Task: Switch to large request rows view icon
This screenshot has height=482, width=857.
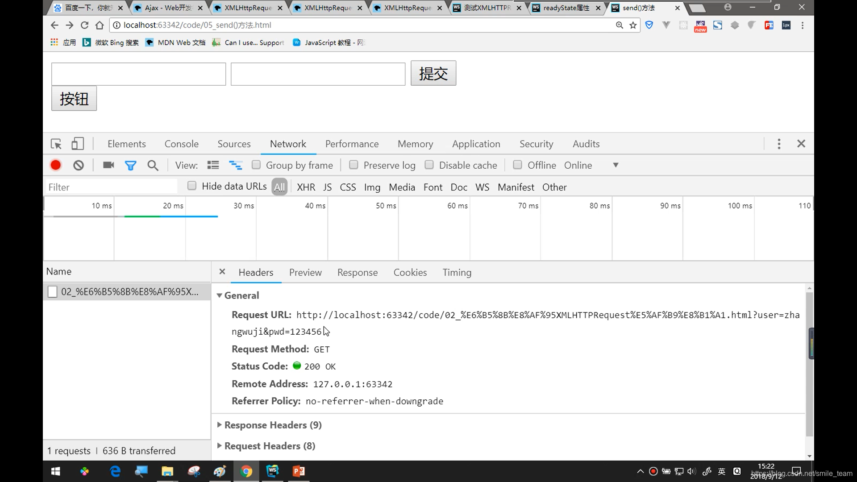Action: pos(213,165)
